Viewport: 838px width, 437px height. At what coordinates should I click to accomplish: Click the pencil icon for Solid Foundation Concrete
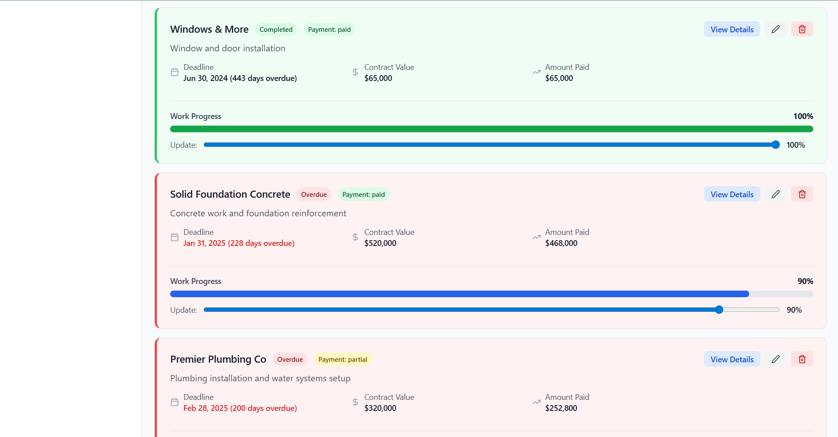pyautogui.click(x=775, y=194)
